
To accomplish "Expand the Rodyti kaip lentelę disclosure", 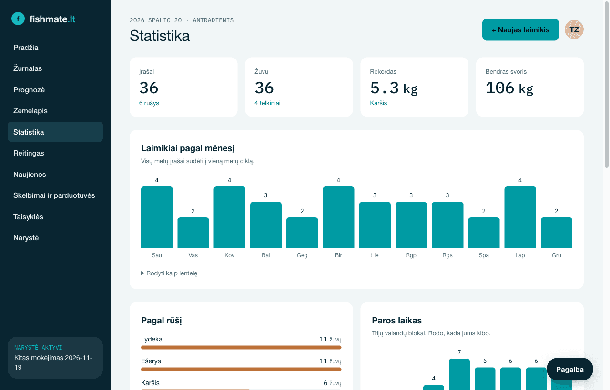I will pyautogui.click(x=169, y=273).
